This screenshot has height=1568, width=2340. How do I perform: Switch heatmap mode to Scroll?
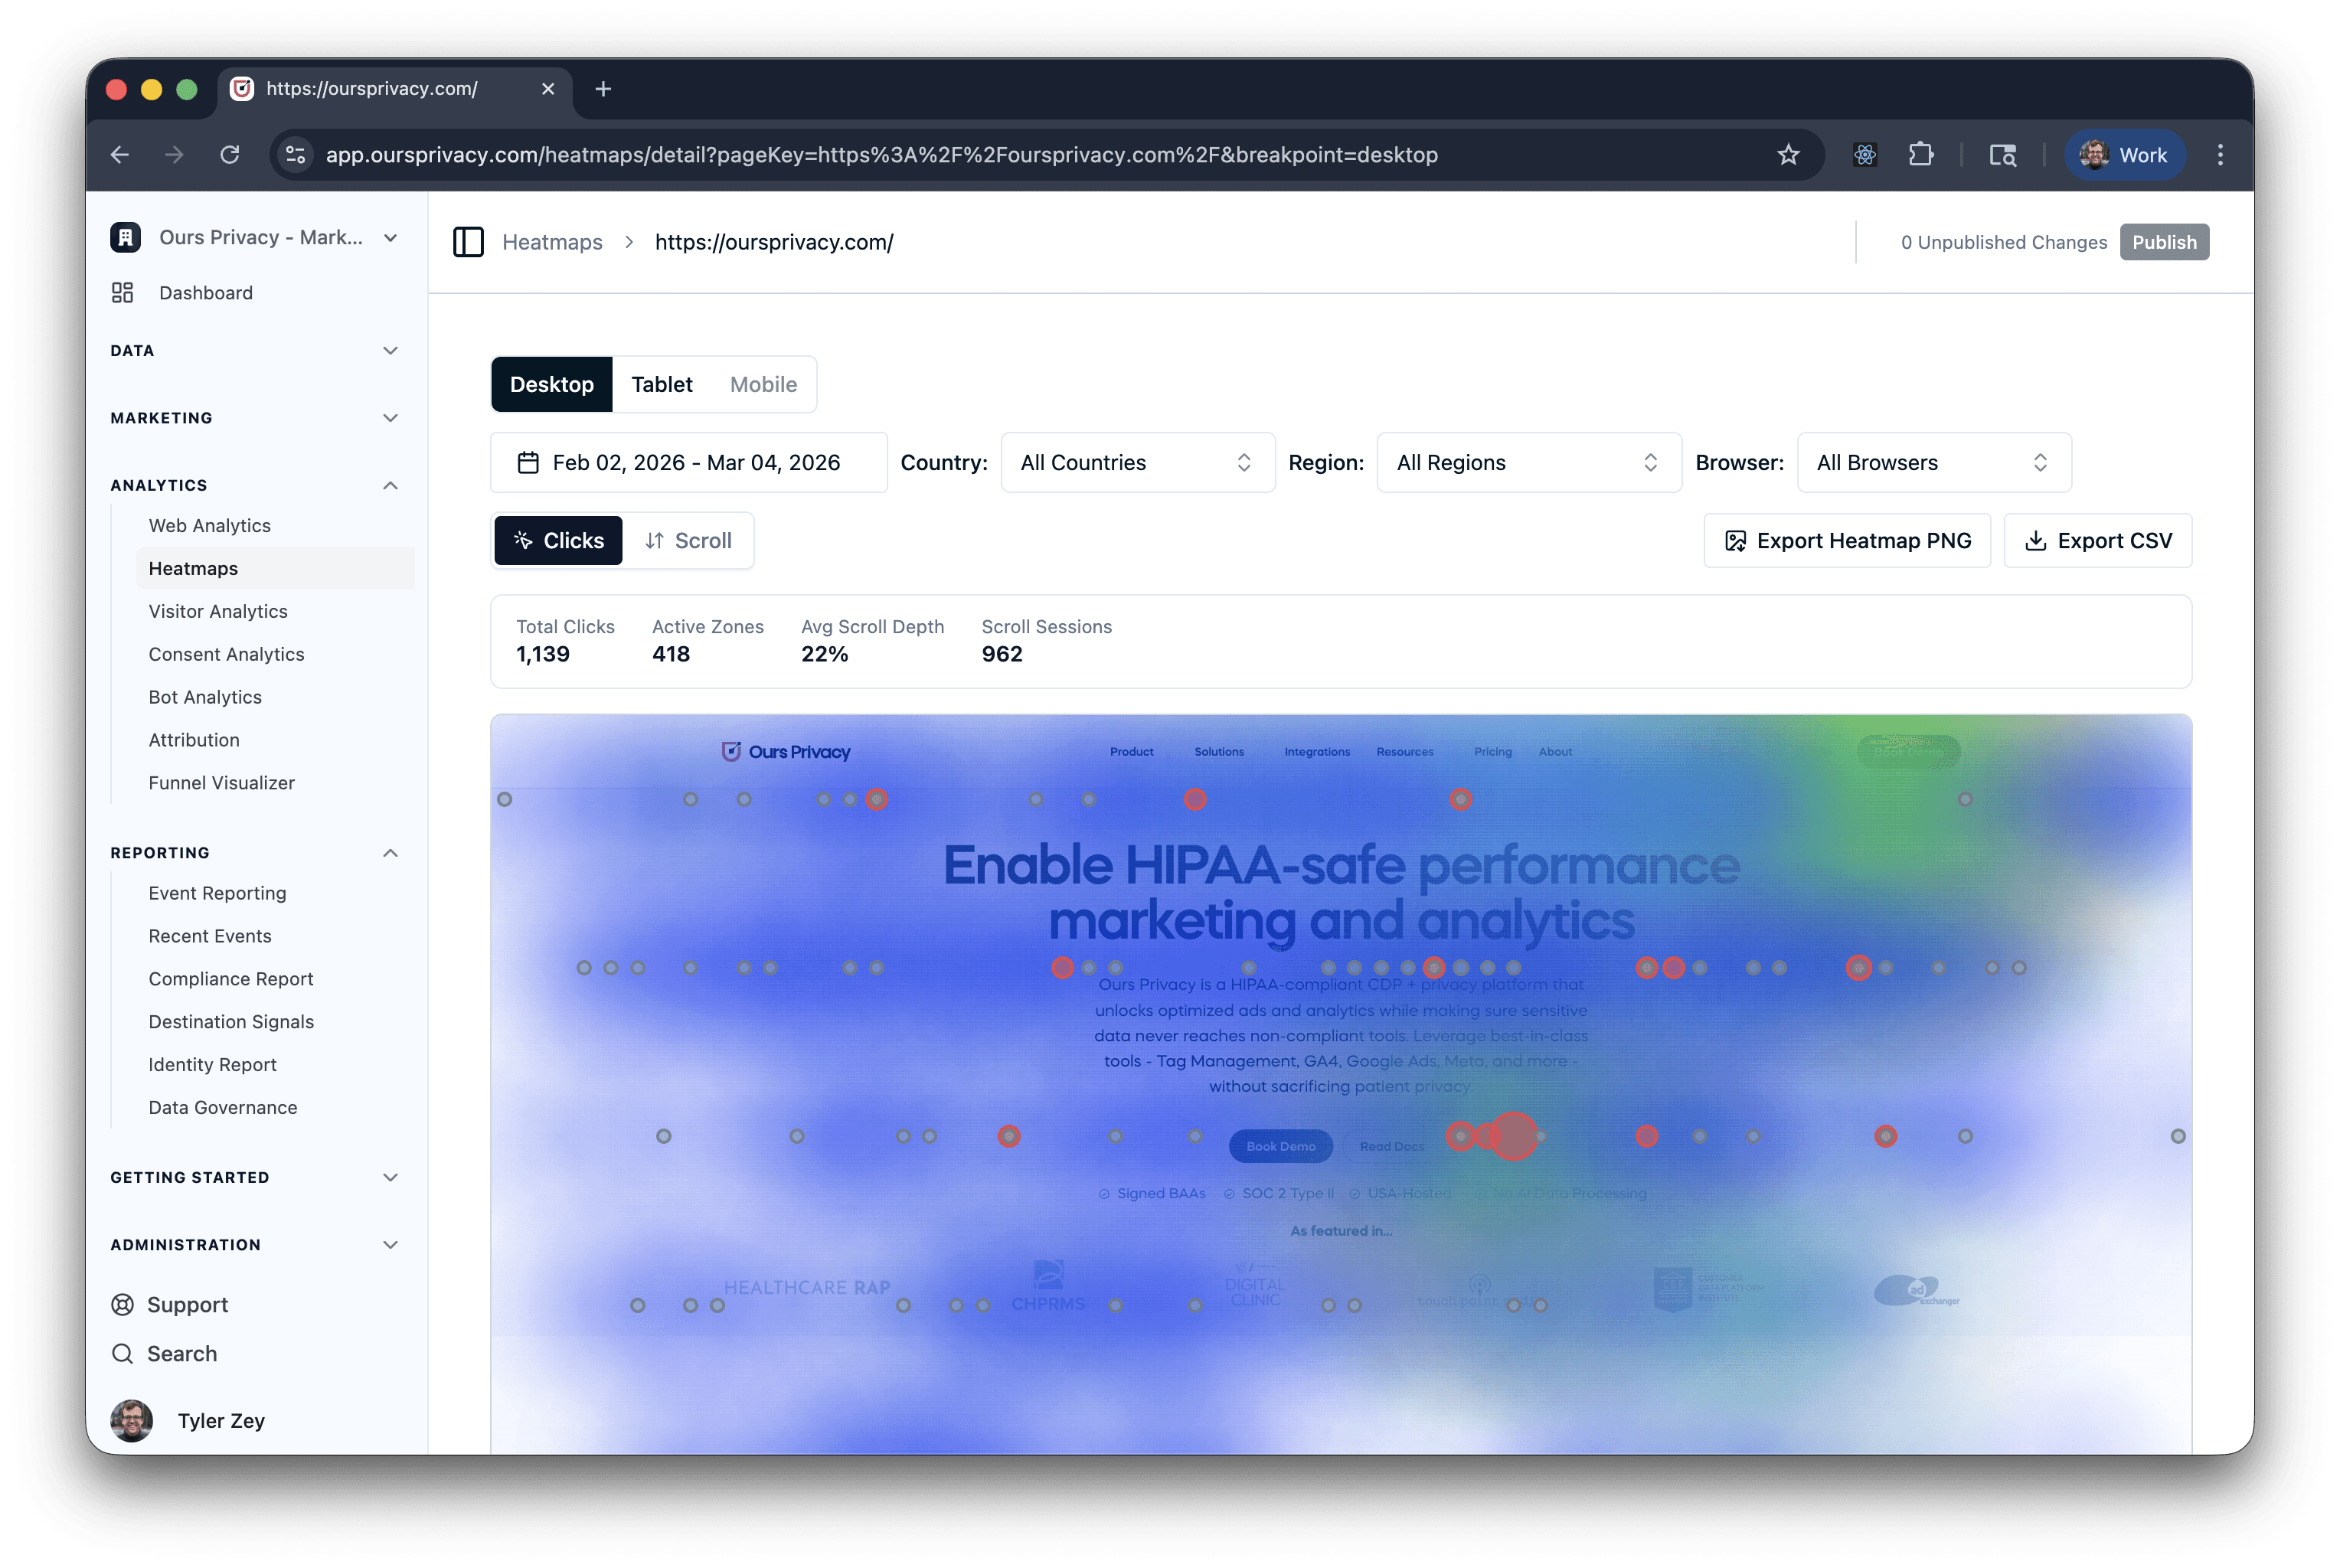tap(688, 541)
